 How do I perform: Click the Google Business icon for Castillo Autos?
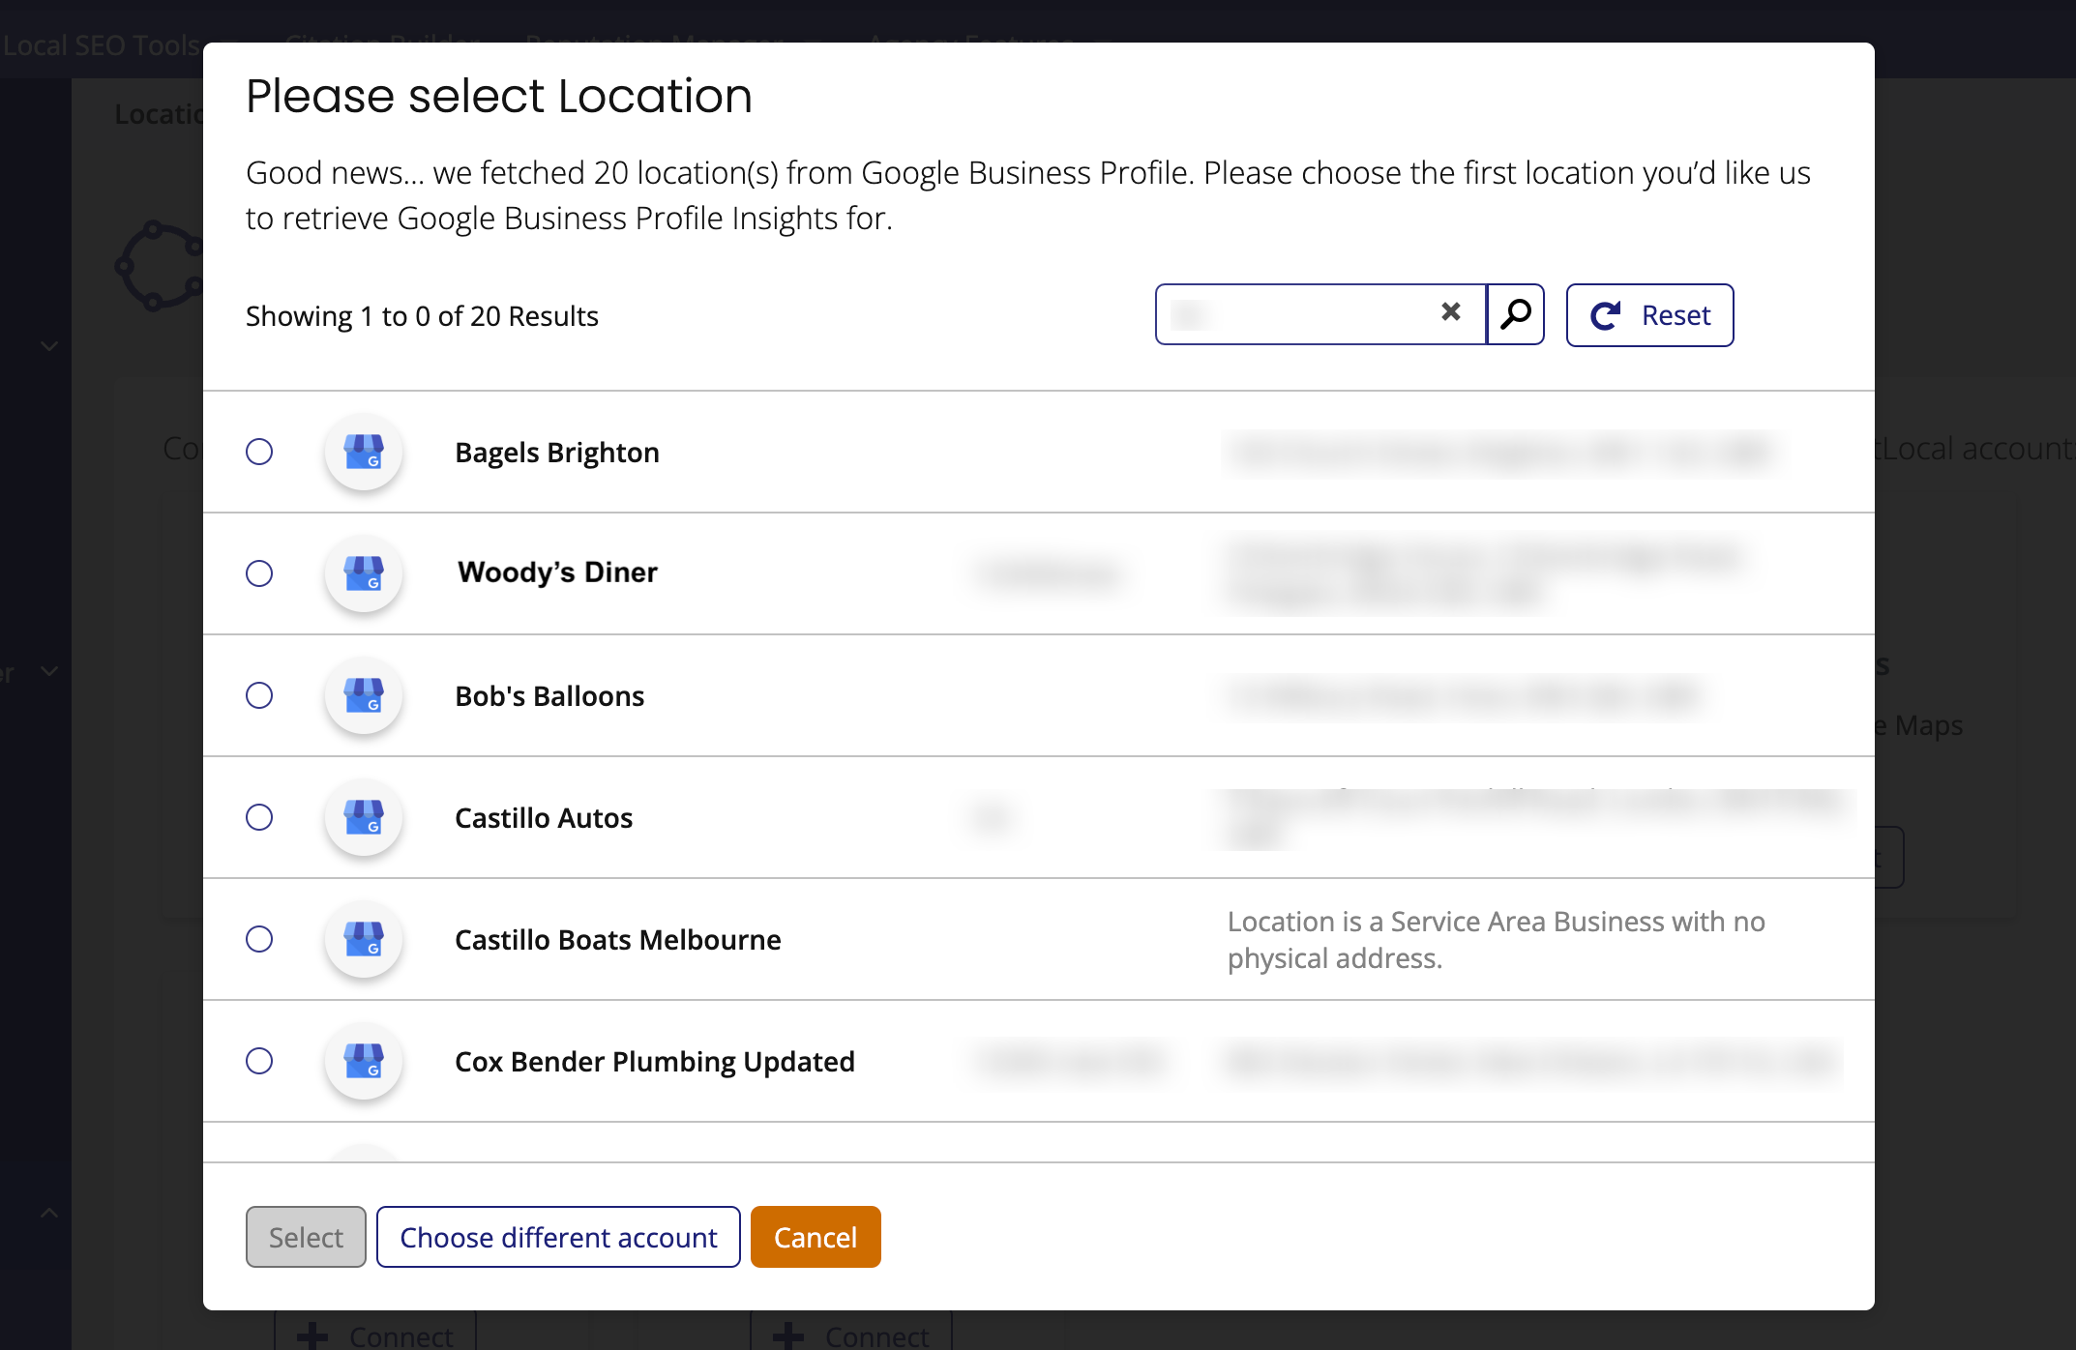click(x=364, y=817)
